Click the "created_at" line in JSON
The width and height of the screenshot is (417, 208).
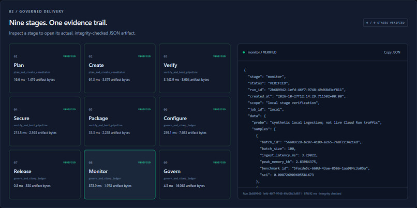[297, 96]
